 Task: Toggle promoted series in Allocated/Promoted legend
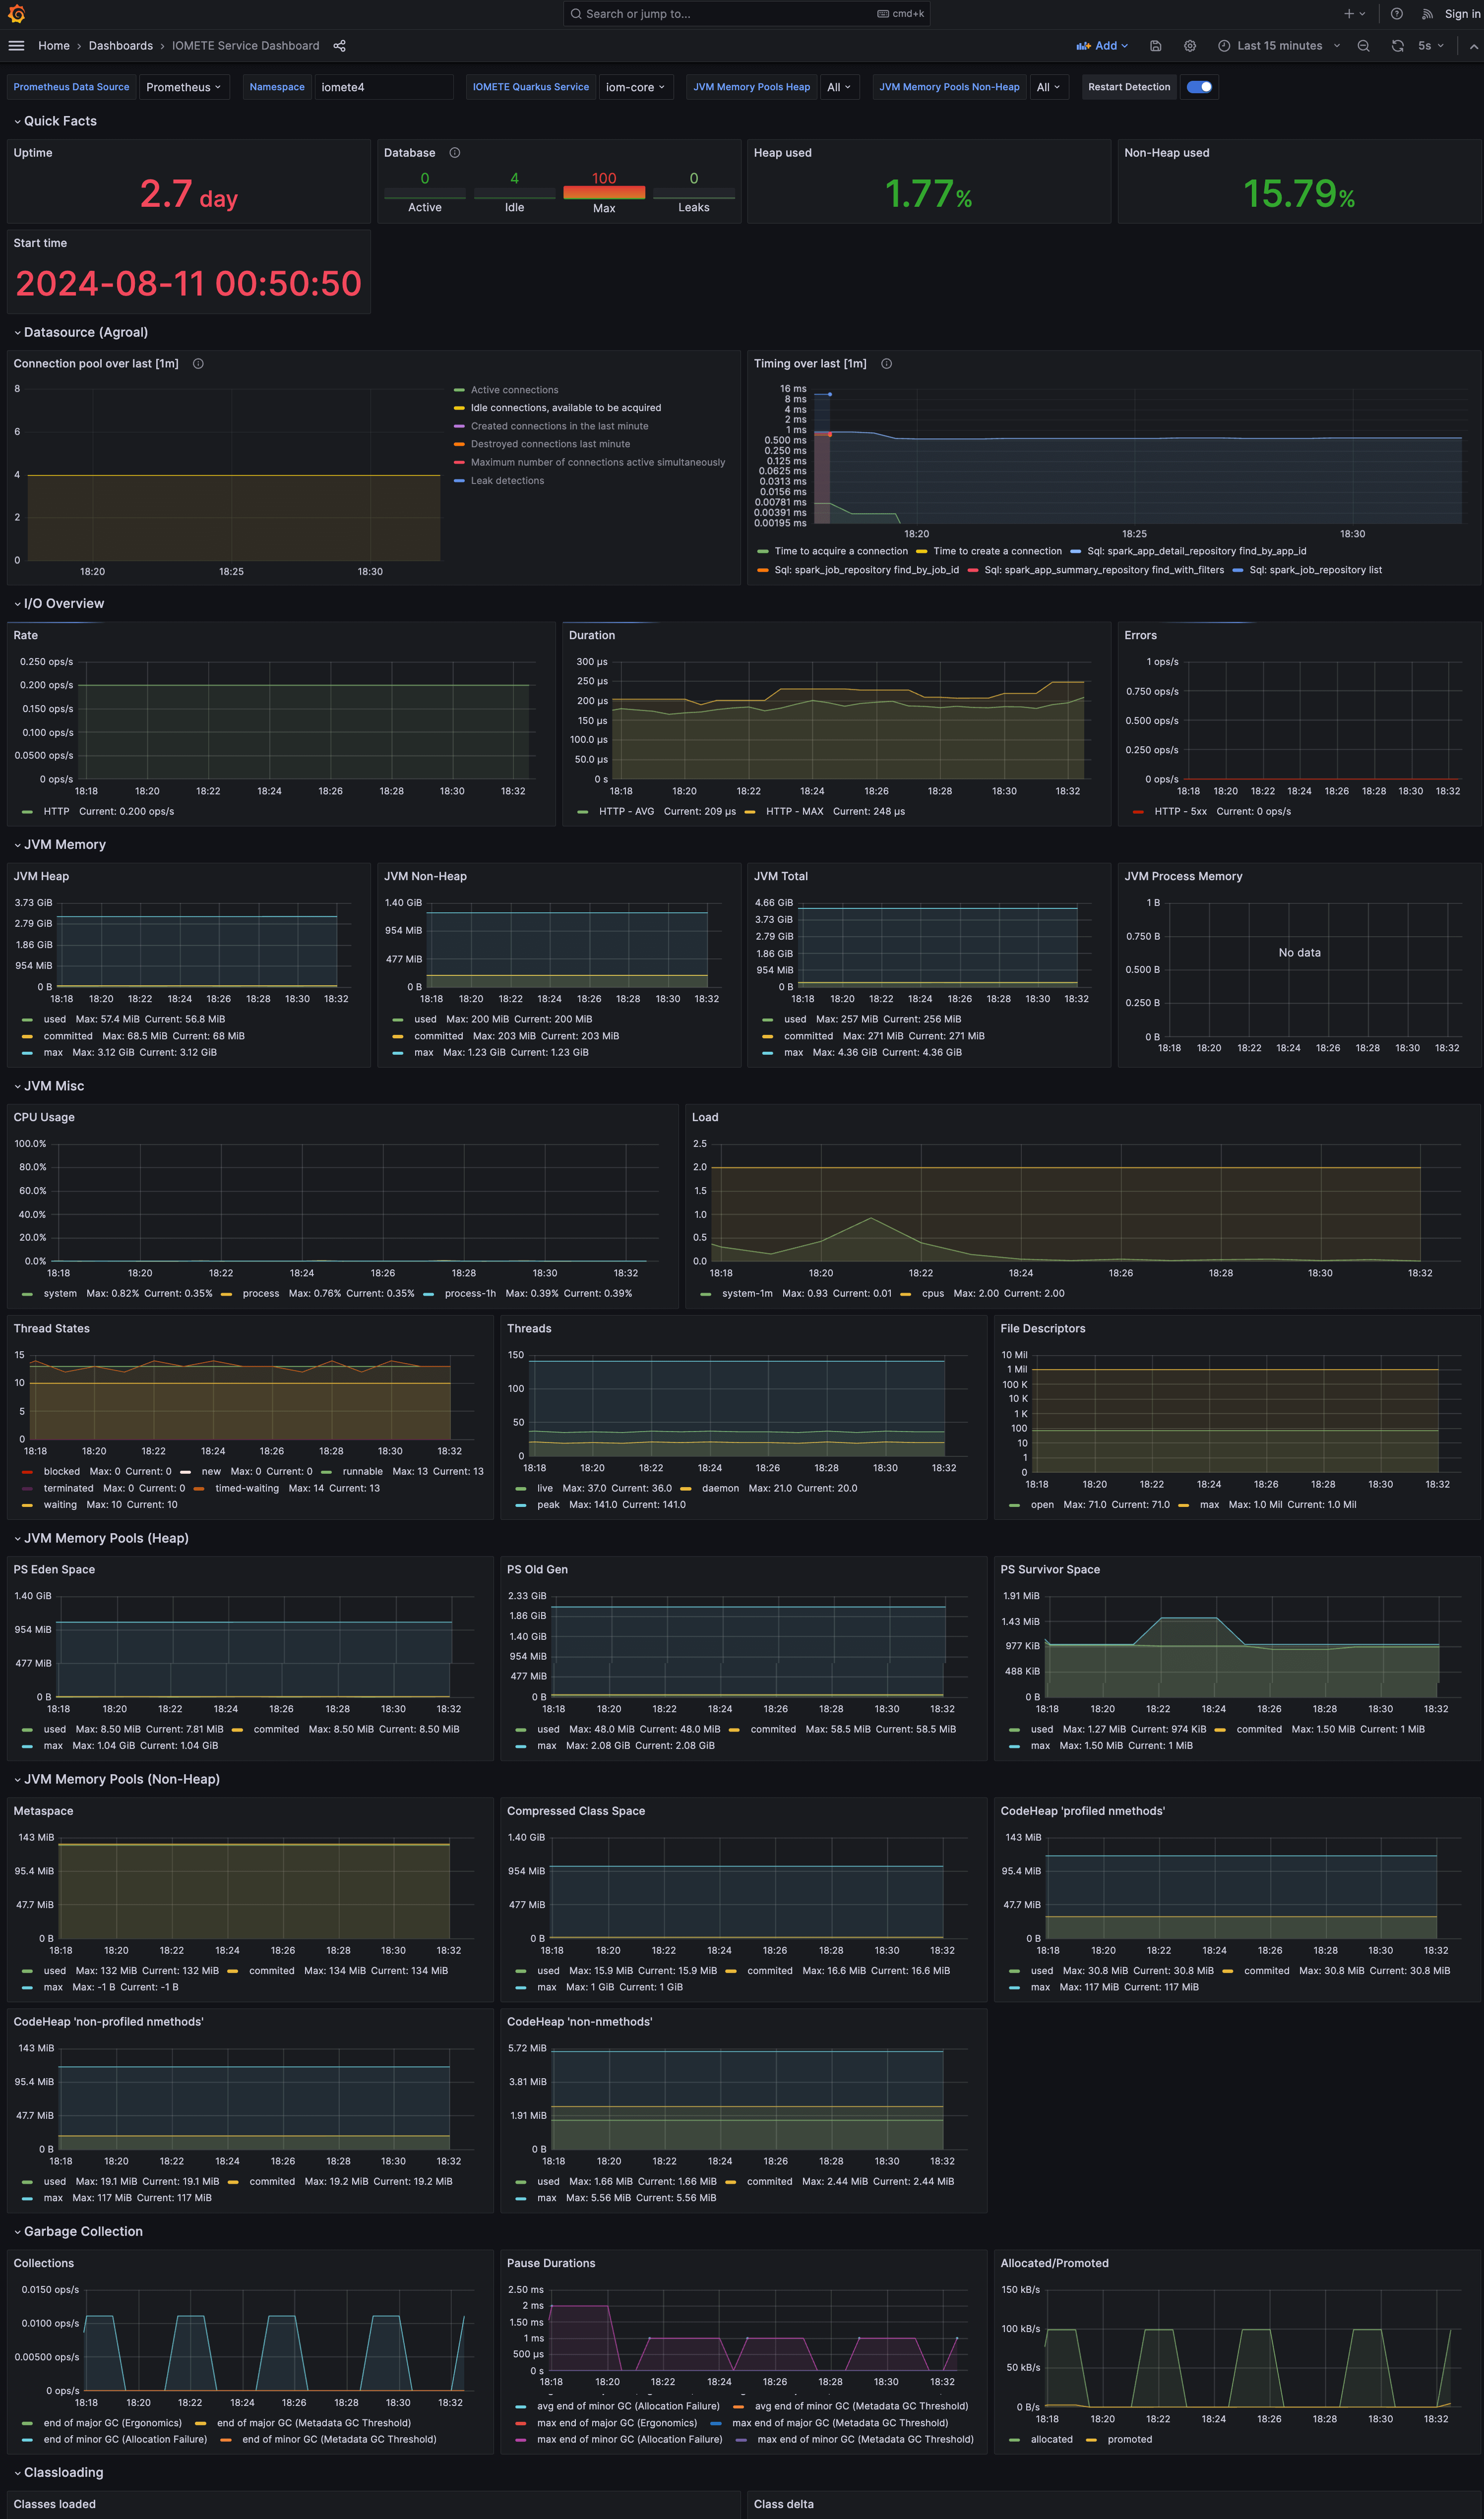[1130, 2439]
